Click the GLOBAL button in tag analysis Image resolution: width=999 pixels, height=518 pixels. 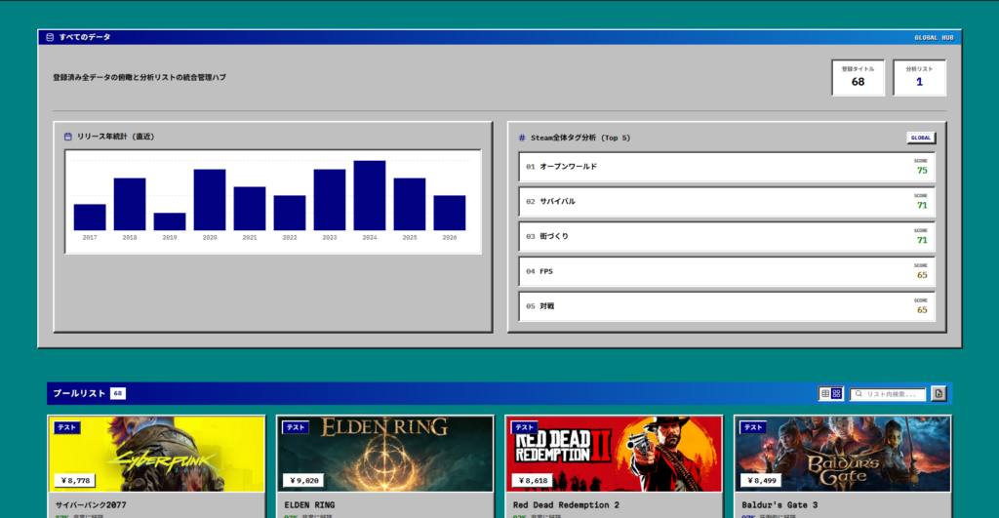[921, 138]
